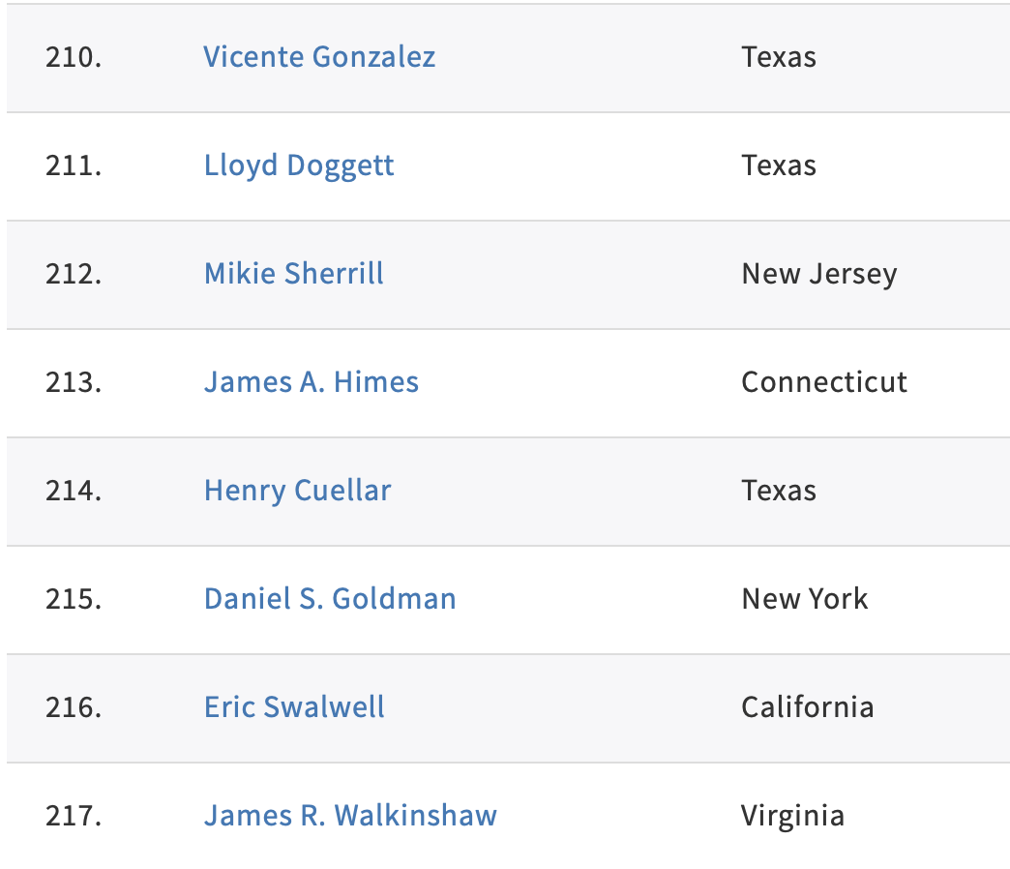1010x869 pixels.
Task: Click the Virginia state cell
Action: point(793,816)
